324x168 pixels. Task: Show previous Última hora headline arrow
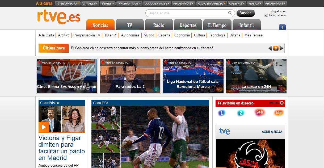[270, 48]
